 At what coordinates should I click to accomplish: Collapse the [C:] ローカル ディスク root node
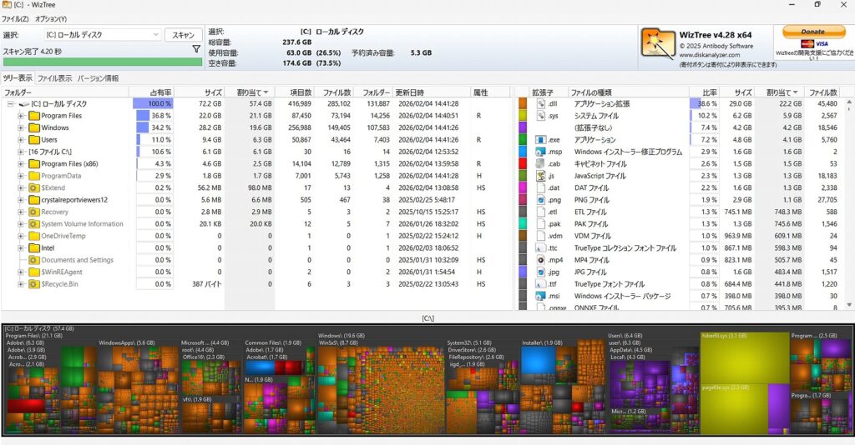(11, 104)
